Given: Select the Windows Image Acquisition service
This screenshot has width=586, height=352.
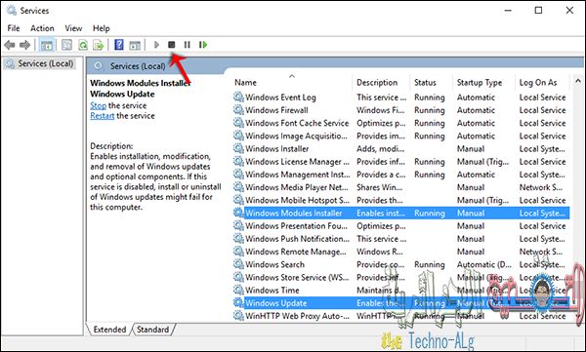Looking at the screenshot, I should (401, 136).
